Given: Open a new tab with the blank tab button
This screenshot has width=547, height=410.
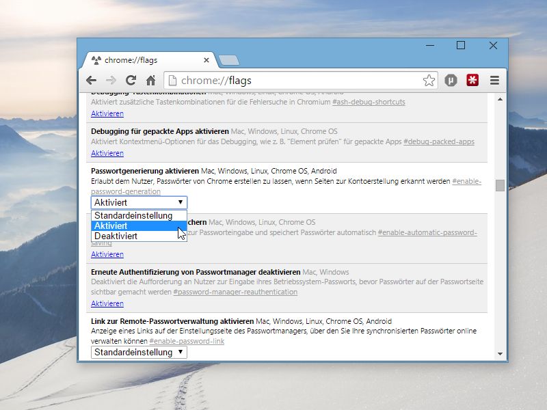Looking at the screenshot, I should pyautogui.click(x=229, y=60).
